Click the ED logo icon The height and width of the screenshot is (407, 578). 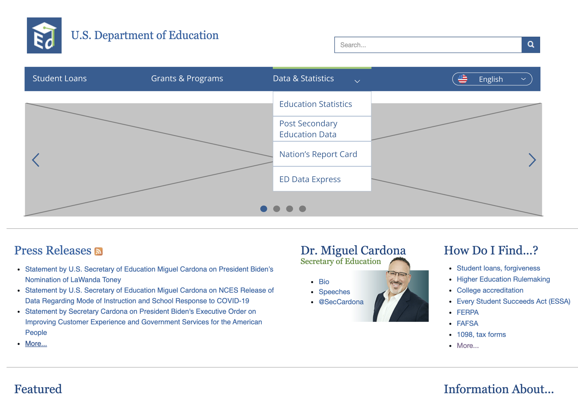(x=44, y=35)
